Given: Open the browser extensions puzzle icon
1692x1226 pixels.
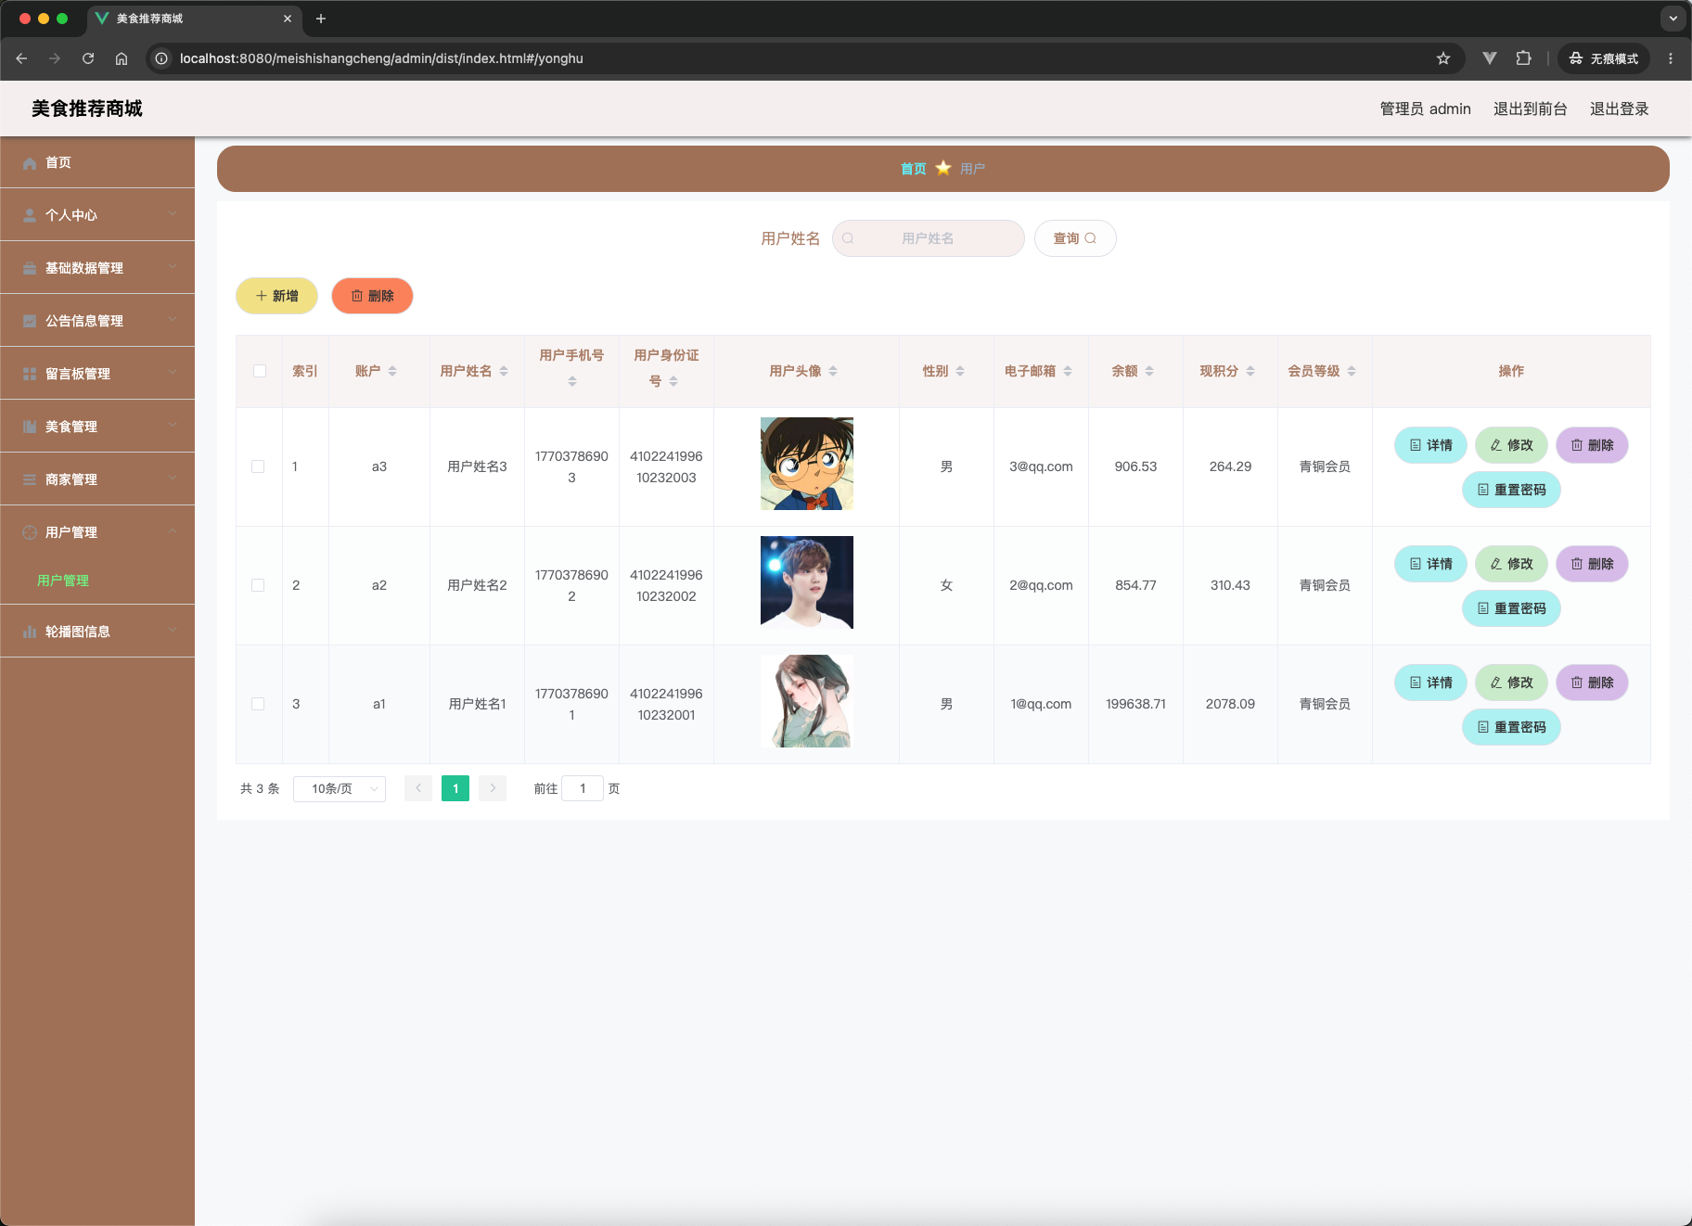Looking at the screenshot, I should pos(1523,58).
